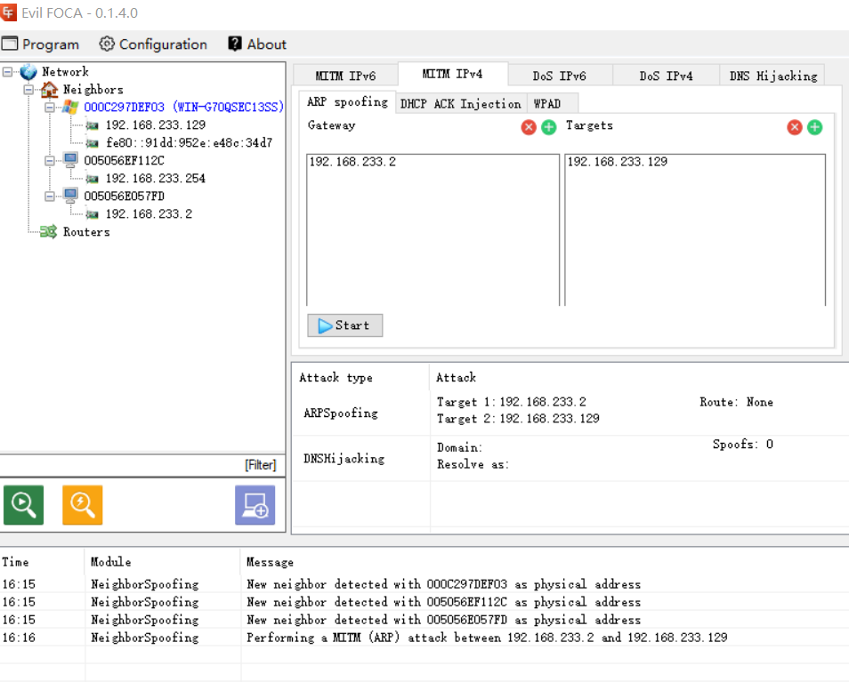Screen dimensions: 849x682
Task: Select log row for 005056EF112C neighbor
Action: pos(424,602)
